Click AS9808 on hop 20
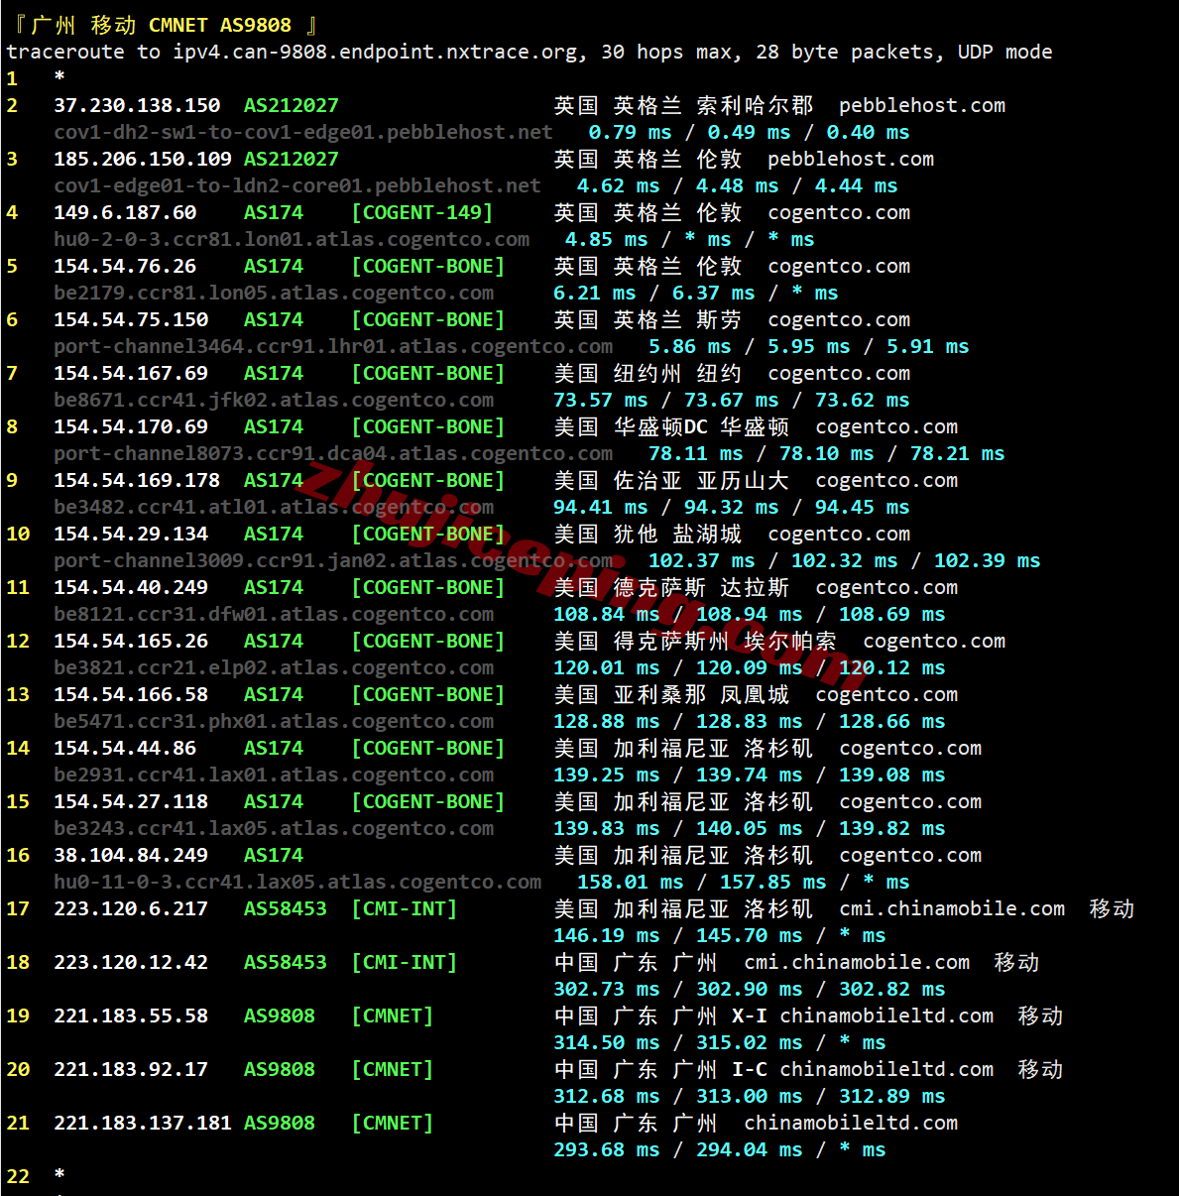 coord(280,1069)
